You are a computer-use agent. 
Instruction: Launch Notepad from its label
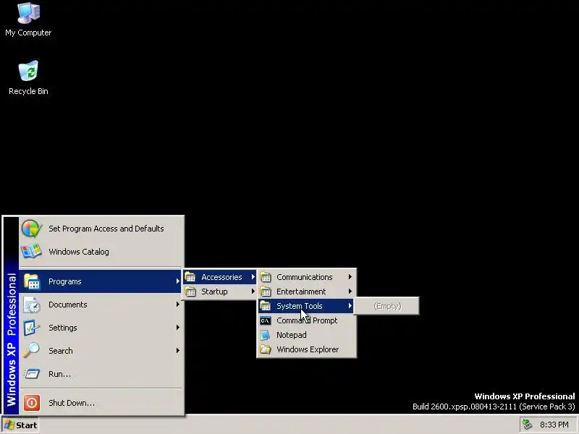(x=292, y=335)
